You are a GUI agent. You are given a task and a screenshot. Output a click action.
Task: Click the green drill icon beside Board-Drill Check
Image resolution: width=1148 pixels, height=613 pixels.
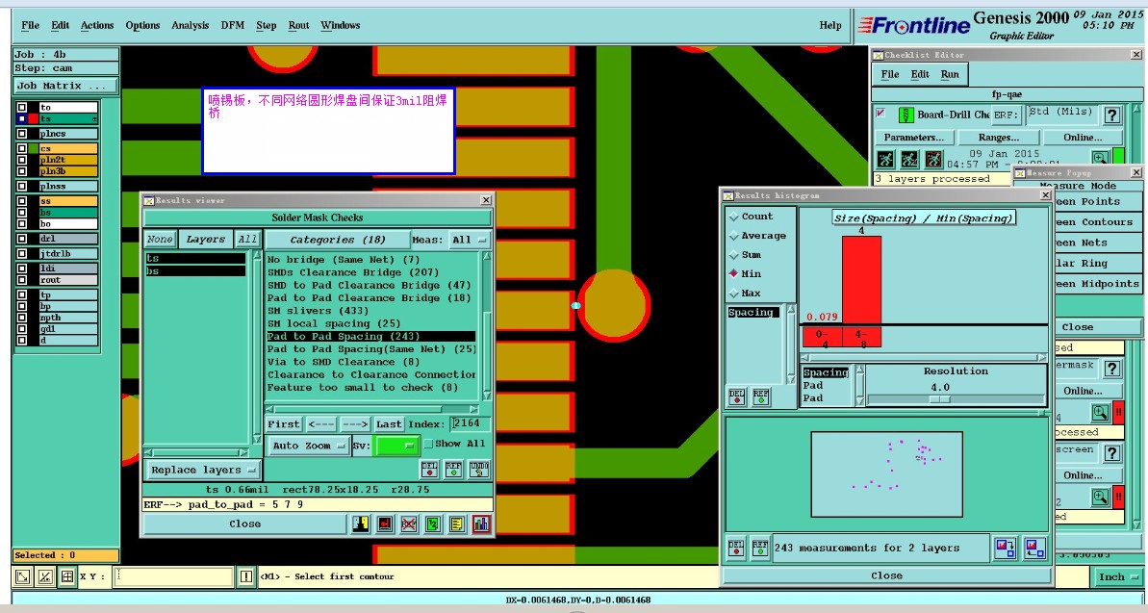(x=906, y=115)
